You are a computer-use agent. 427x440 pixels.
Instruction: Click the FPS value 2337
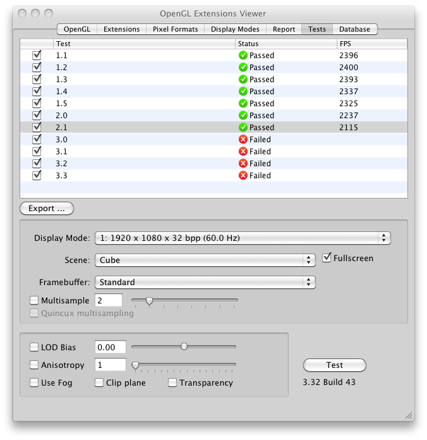[349, 91]
